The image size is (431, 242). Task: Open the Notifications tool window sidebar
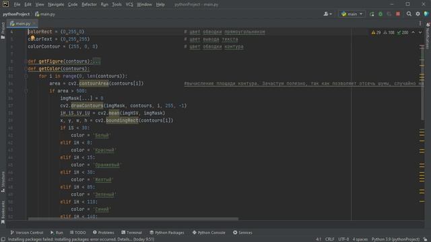click(x=428, y=36)
